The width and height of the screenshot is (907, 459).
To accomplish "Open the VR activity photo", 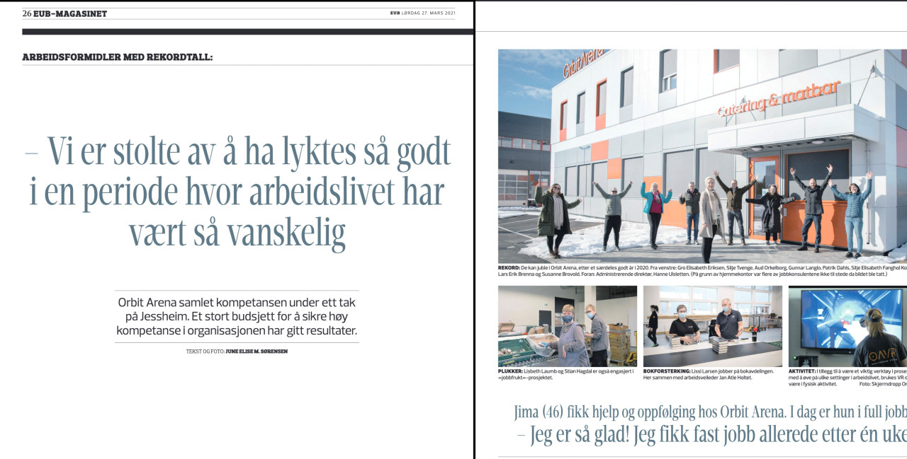I will (847, 326).
